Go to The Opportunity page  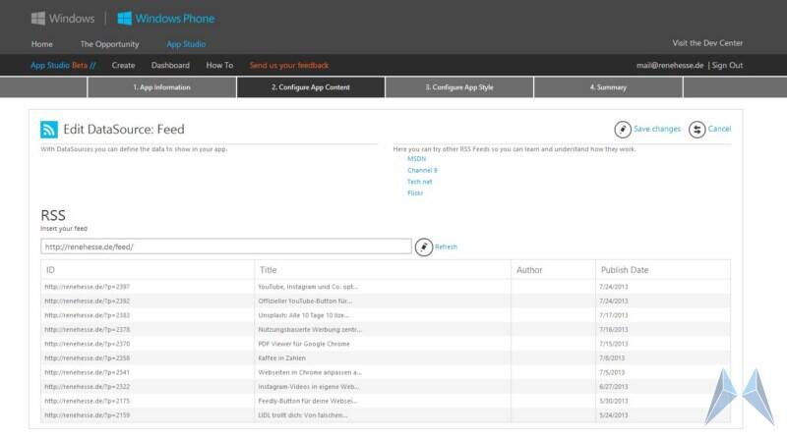109,44
